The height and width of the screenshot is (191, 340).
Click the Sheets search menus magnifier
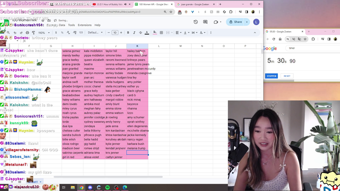(8, 33)
